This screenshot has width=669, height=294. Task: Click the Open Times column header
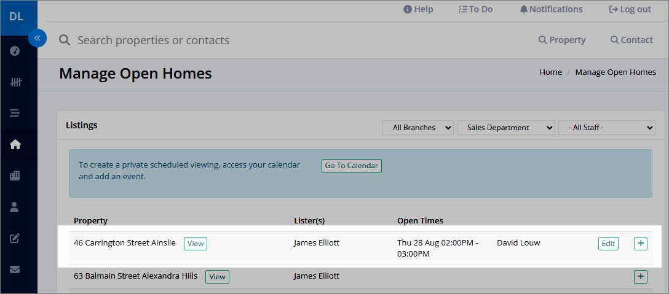click(420, 221)
